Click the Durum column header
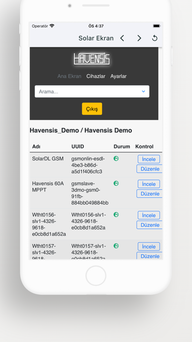Viewport: 192px width, 342px height. 122,146
